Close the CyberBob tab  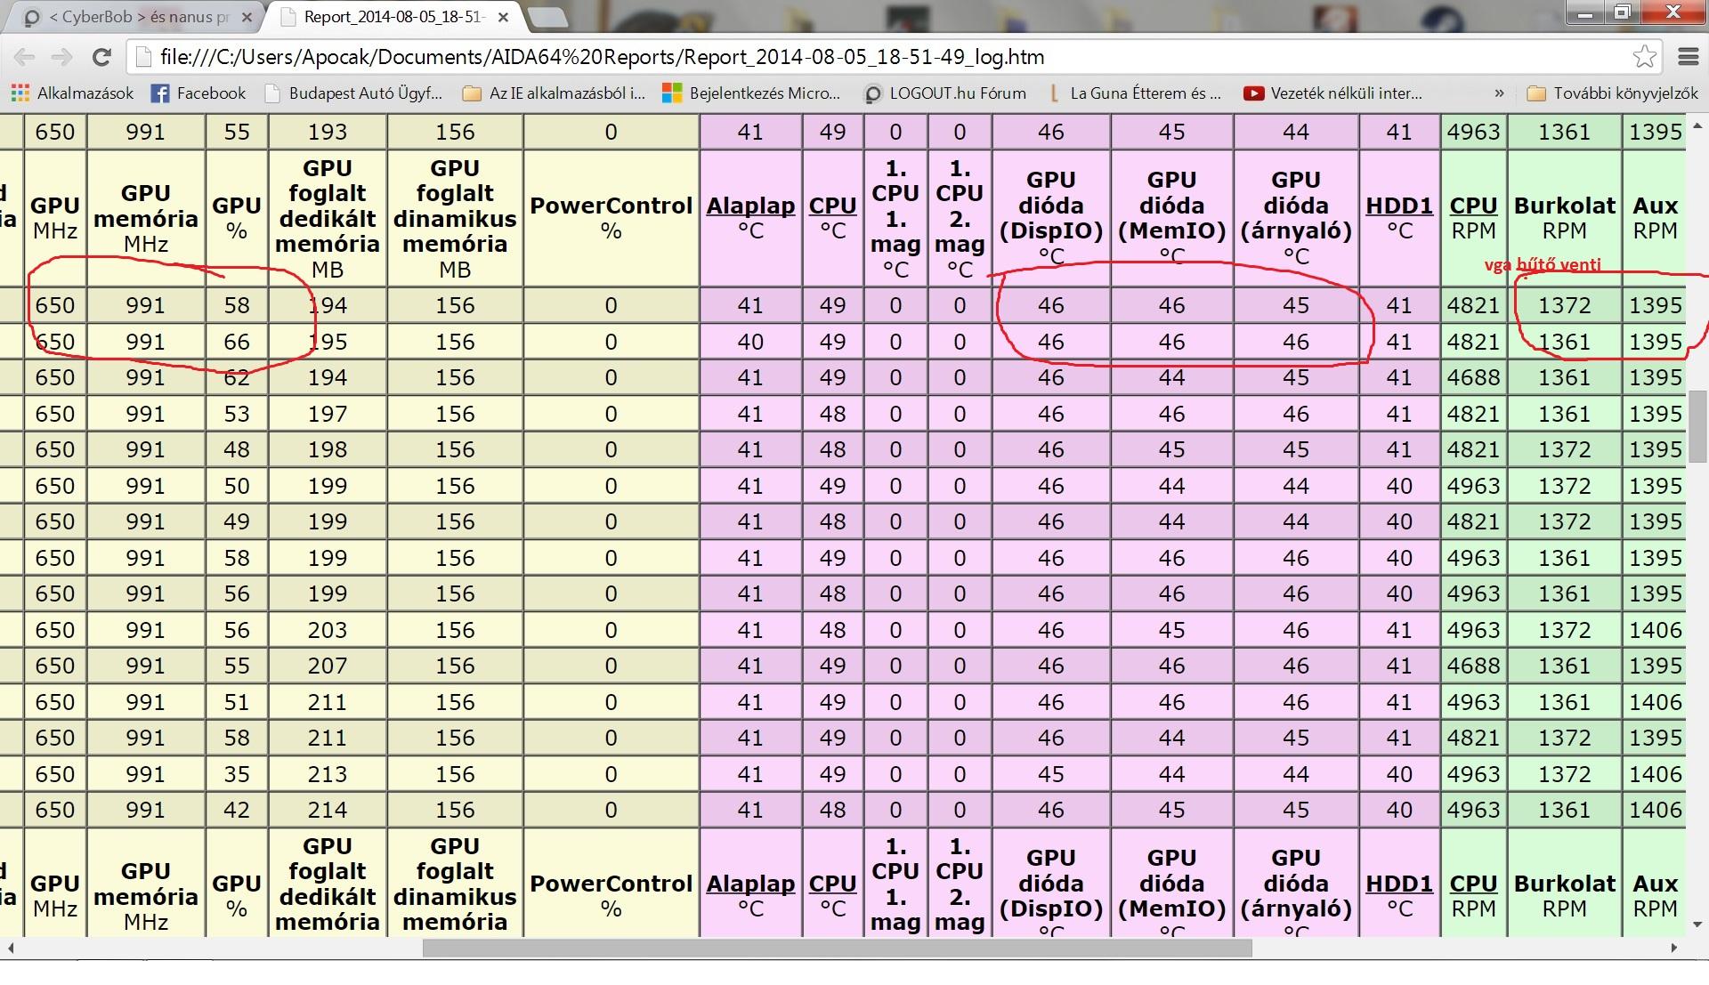(247, 17)
